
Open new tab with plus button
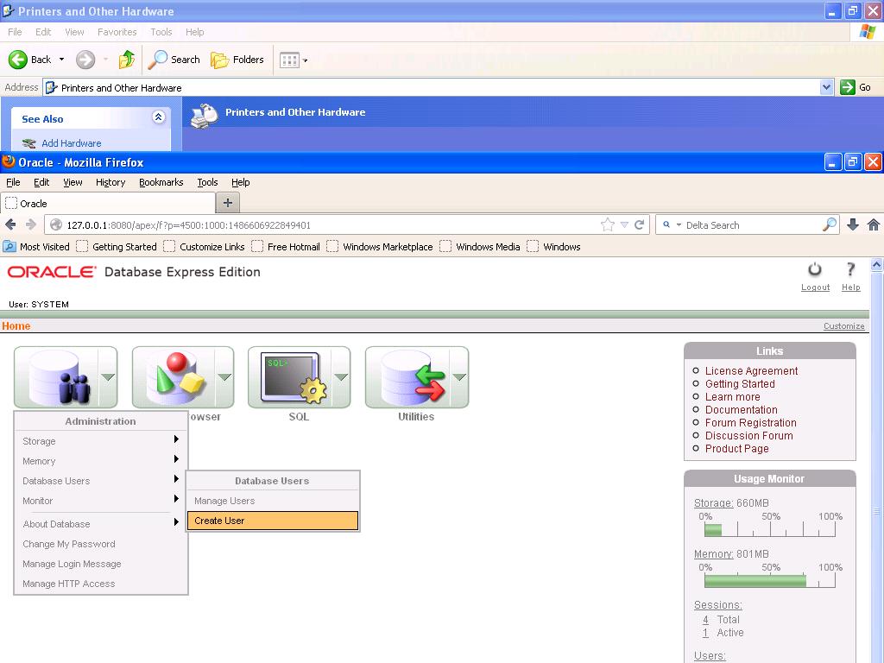[228, 203]
